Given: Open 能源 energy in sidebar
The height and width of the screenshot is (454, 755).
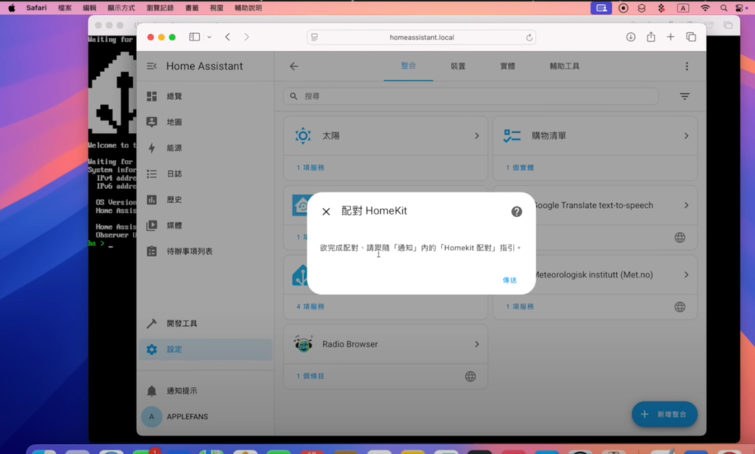Looking at the screenshot, I should [206, 148].
